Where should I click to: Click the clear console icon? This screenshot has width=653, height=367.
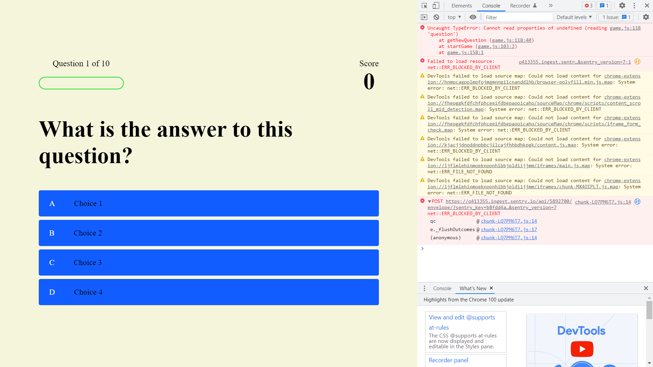click(436, 17)
